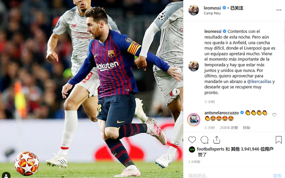The width and height of the screenshot is (285, 178).
Task: Open the comment bubble icon
Action: [x=204, y=140]
